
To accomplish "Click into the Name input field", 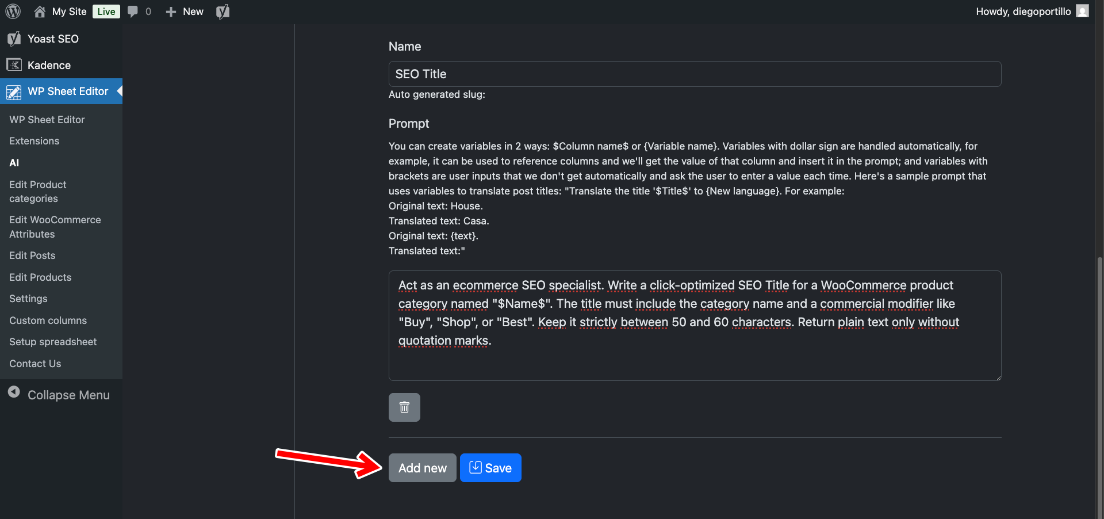I will point(695,74).
